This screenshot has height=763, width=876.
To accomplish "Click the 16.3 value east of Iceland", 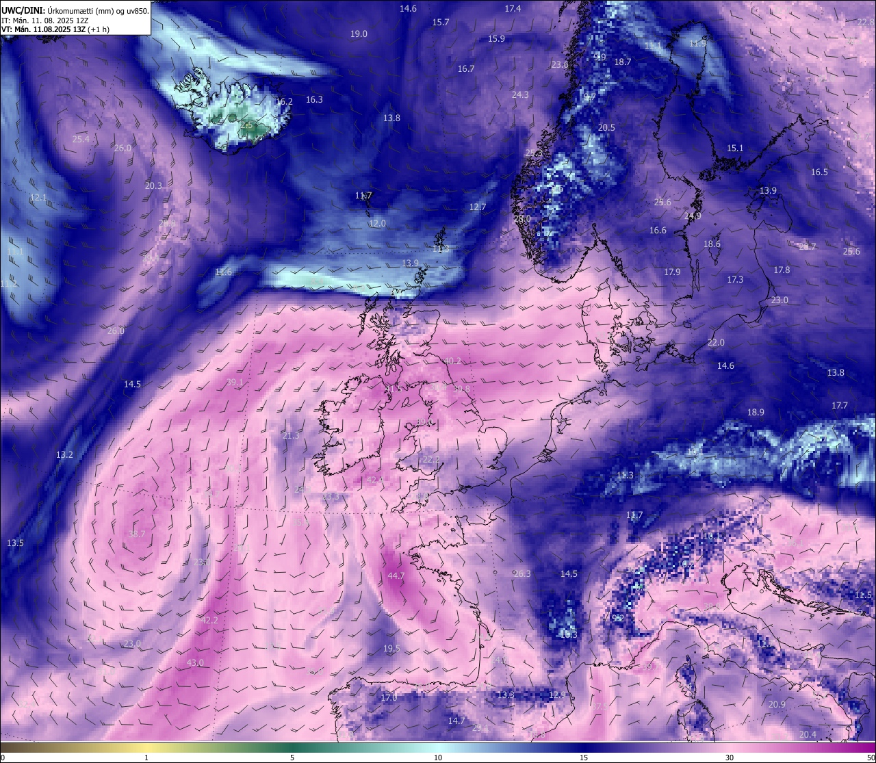I will click(x=314, y=100).
